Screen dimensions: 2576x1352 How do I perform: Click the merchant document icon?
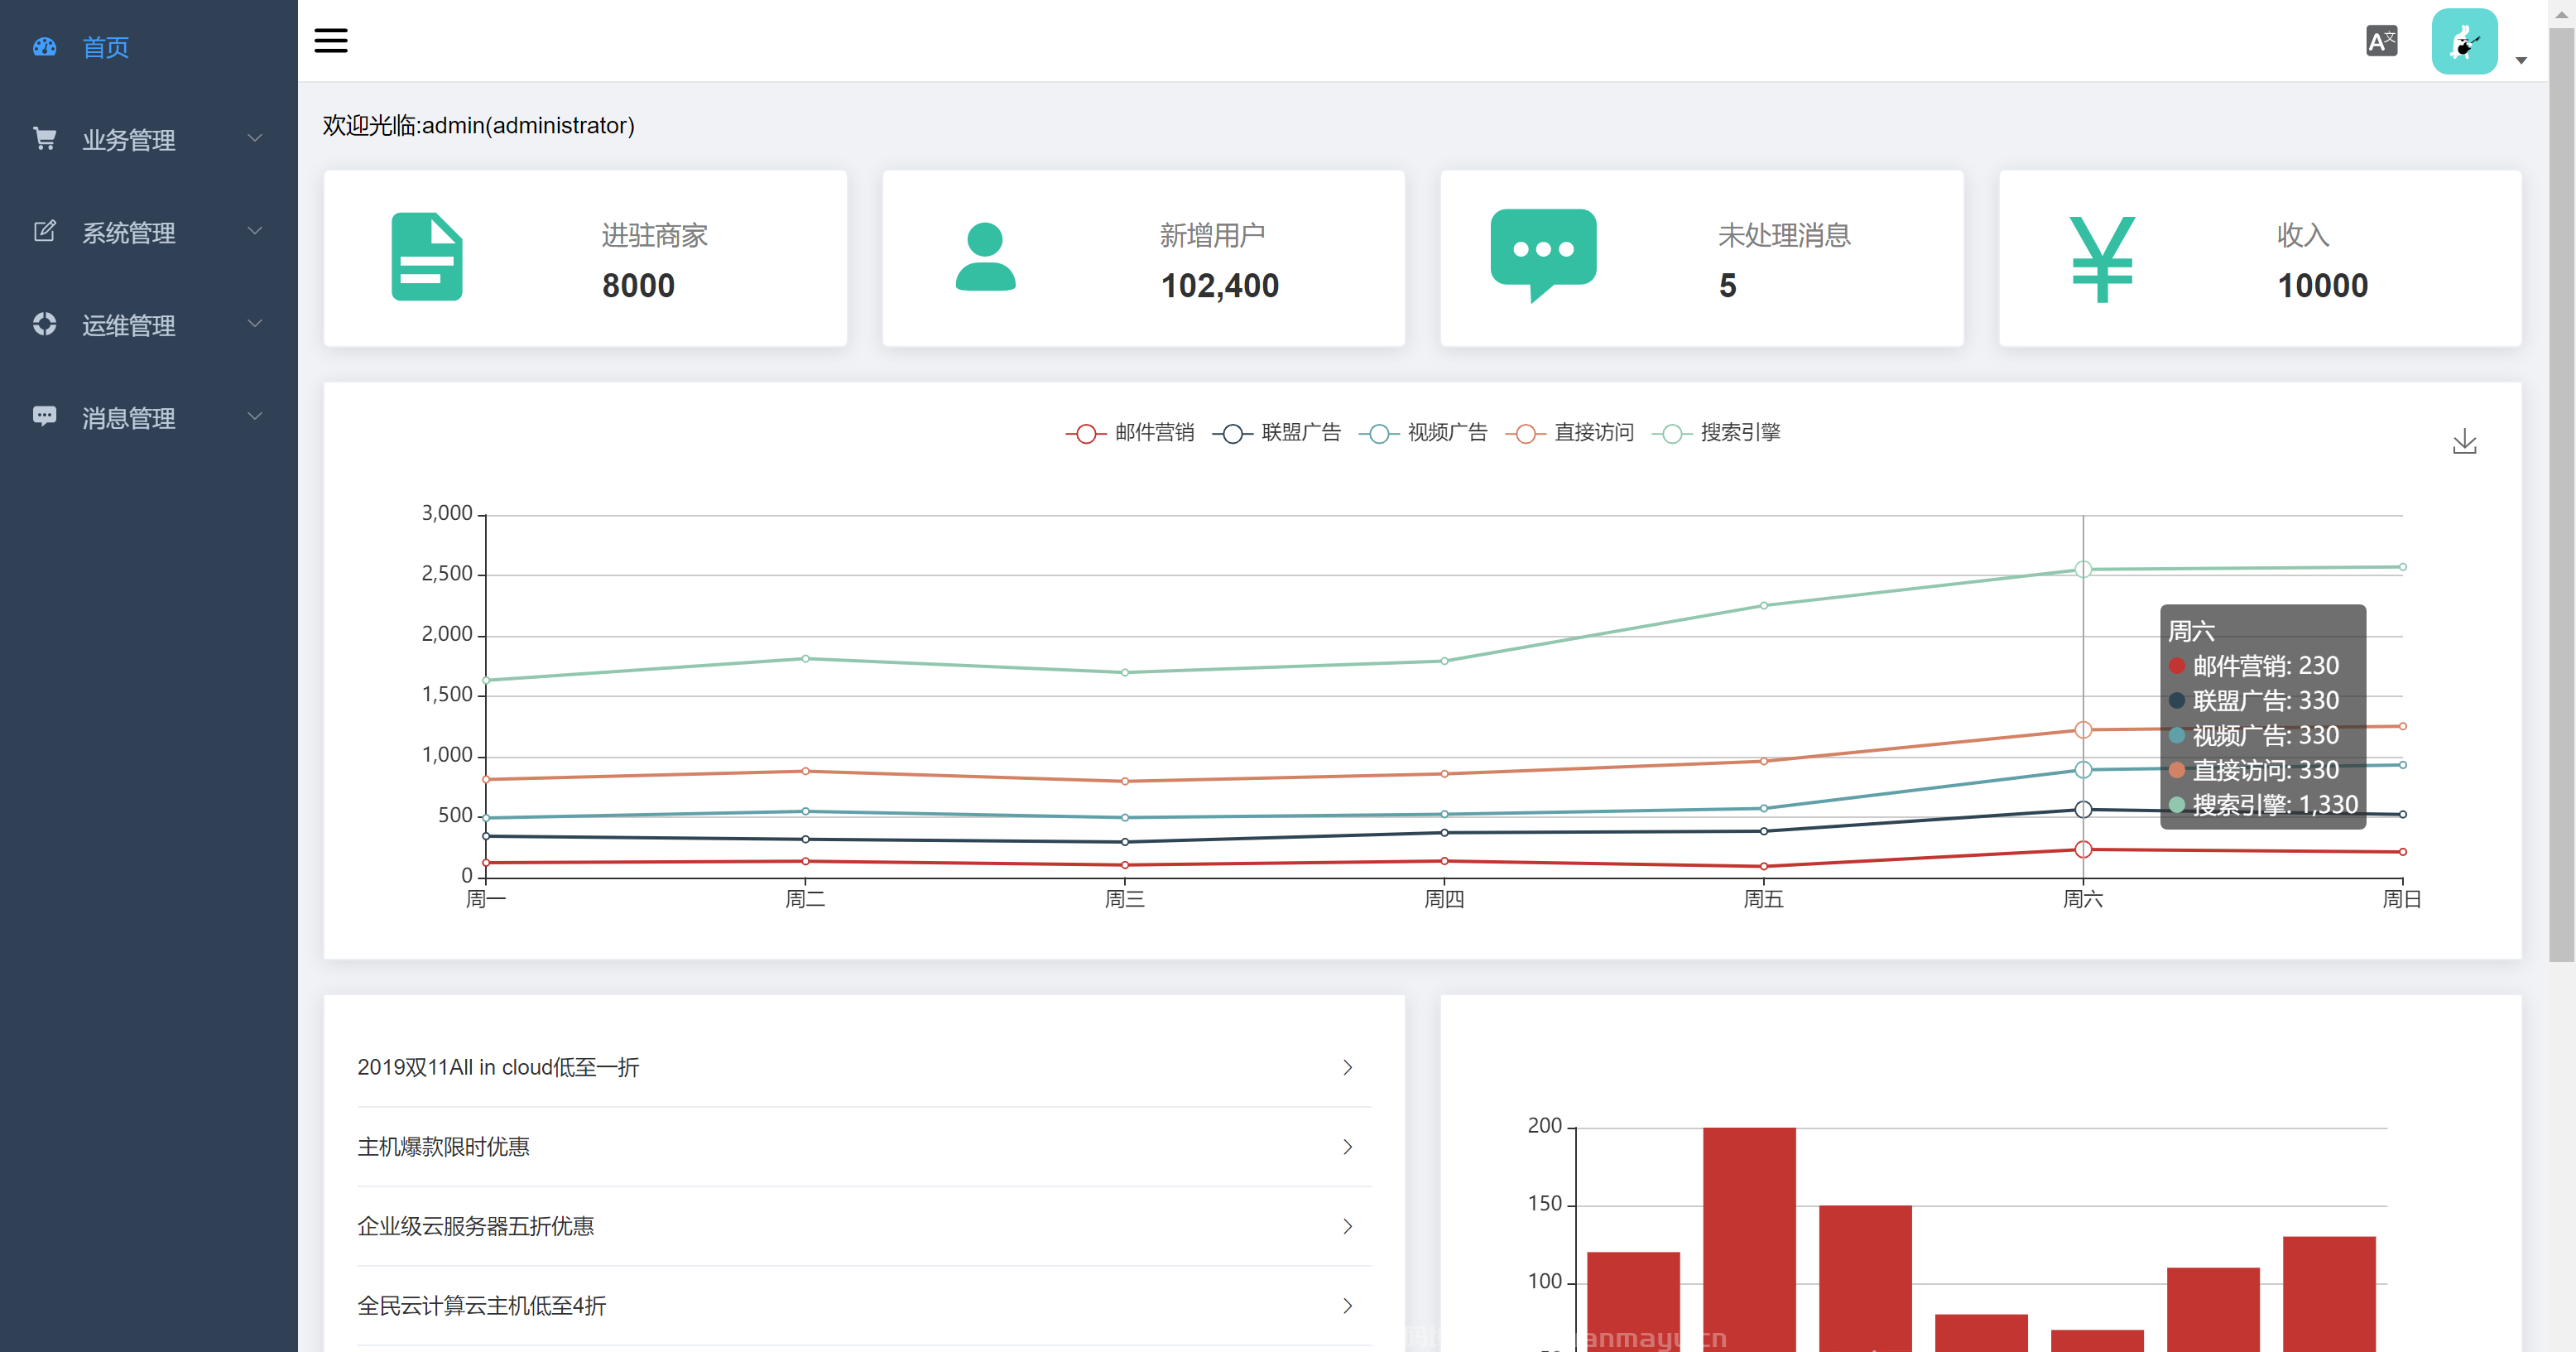[426, 257]
